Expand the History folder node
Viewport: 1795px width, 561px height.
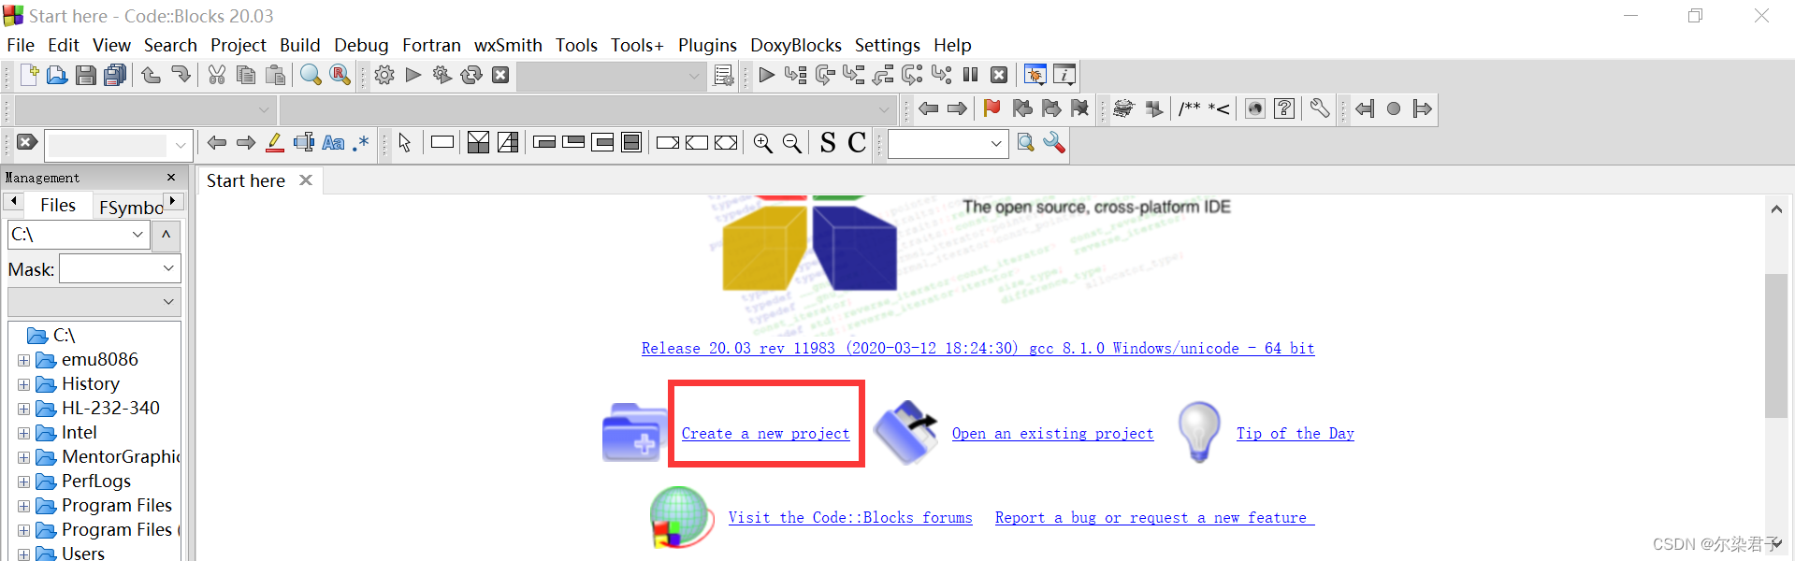click(x=23, y=384)
